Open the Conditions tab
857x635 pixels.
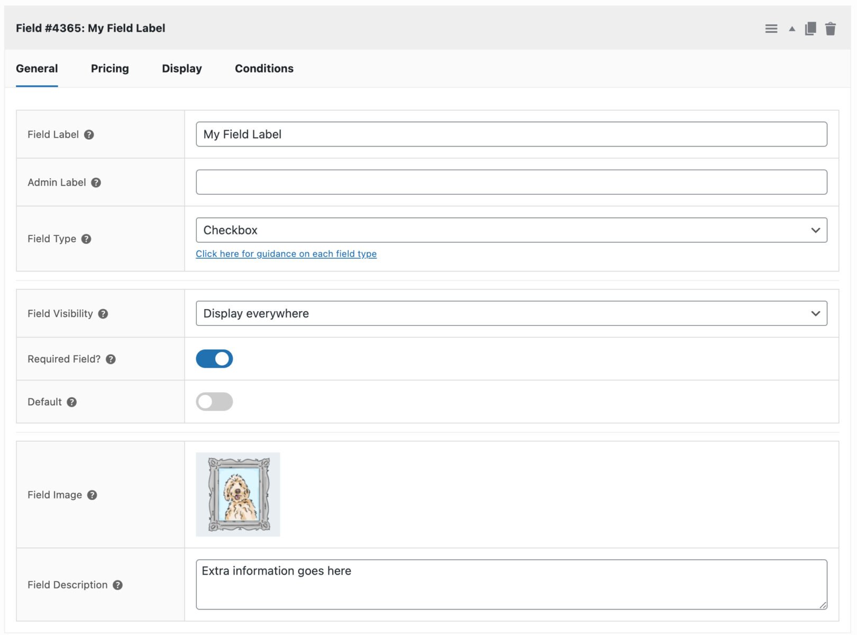pyautogui.click(x=264, y=68)
